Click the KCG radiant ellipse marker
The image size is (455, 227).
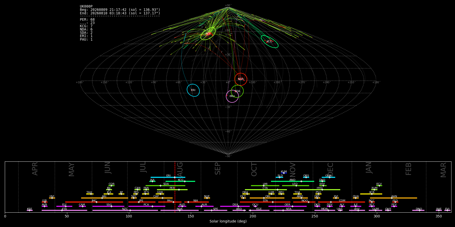coord(269,42)
